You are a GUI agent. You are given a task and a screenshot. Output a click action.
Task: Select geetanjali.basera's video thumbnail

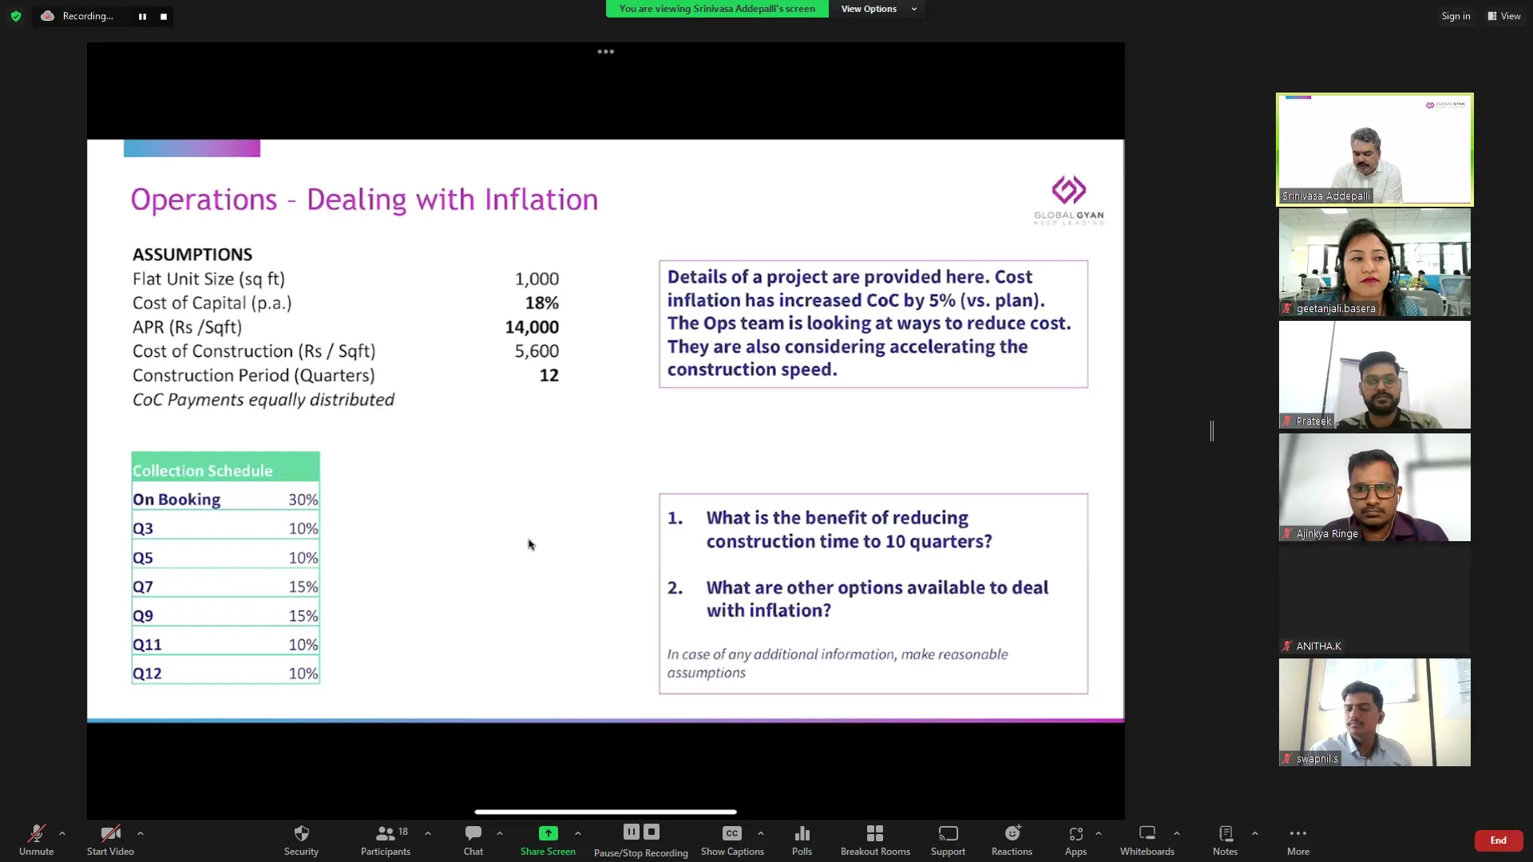click(1374, 263)
